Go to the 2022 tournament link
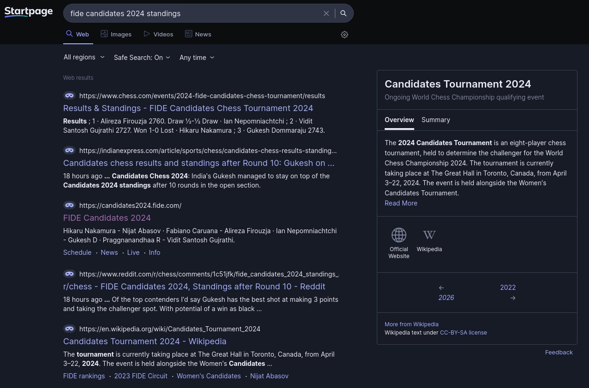The width and height of the screenshot is (589, 388). click(x=508, y=288)
